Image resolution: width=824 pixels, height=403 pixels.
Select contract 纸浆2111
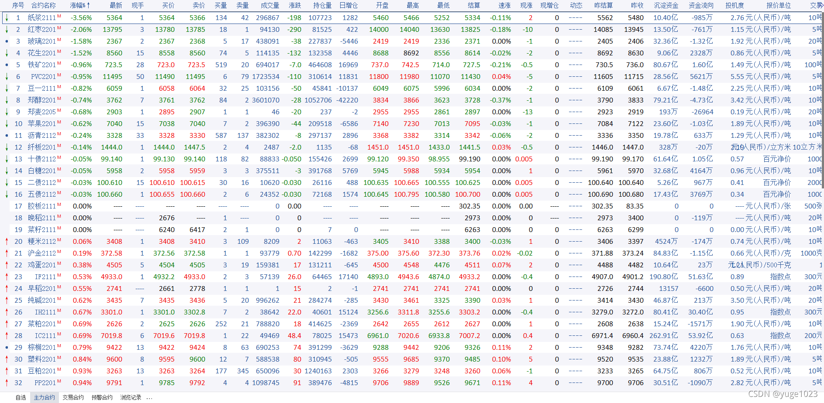[x=41, y=18]
